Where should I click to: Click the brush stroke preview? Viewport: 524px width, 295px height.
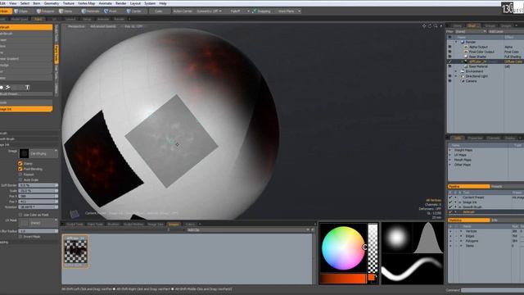coord(413,269)
